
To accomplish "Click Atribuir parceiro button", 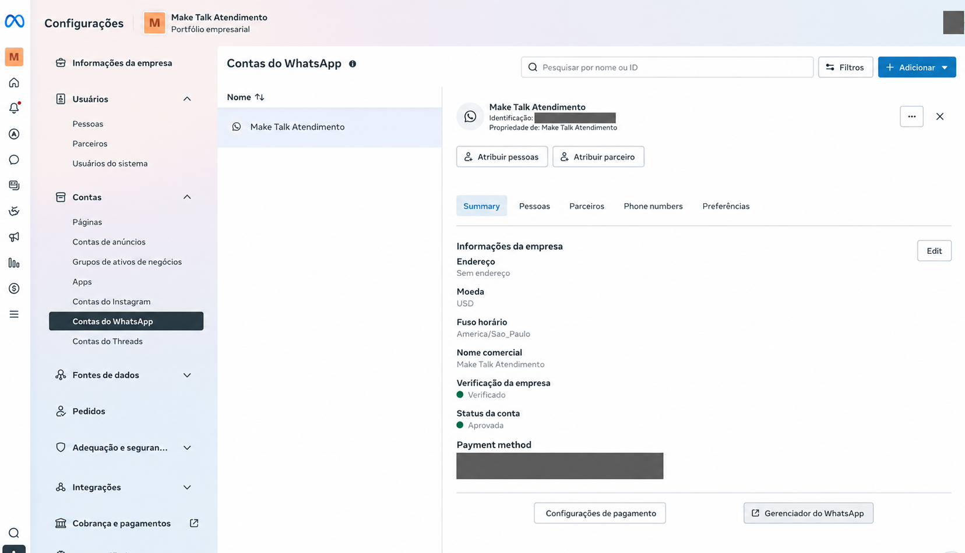I will coord(598,157).
